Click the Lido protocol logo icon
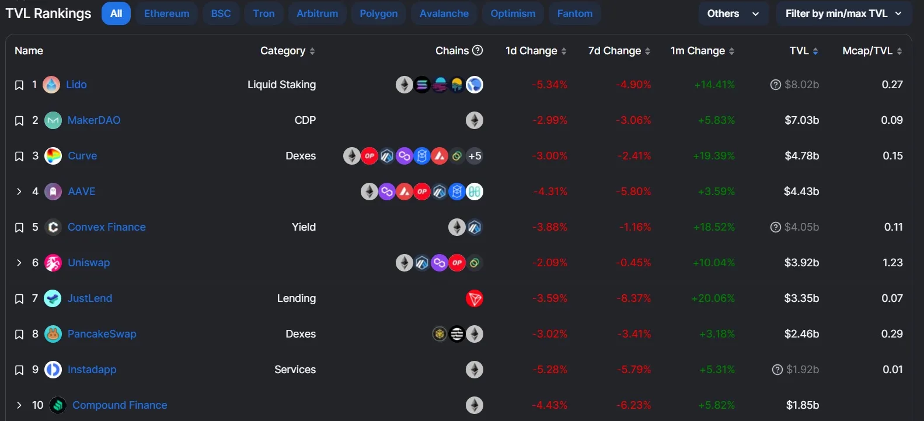The image size is (924, 421). 51,85
